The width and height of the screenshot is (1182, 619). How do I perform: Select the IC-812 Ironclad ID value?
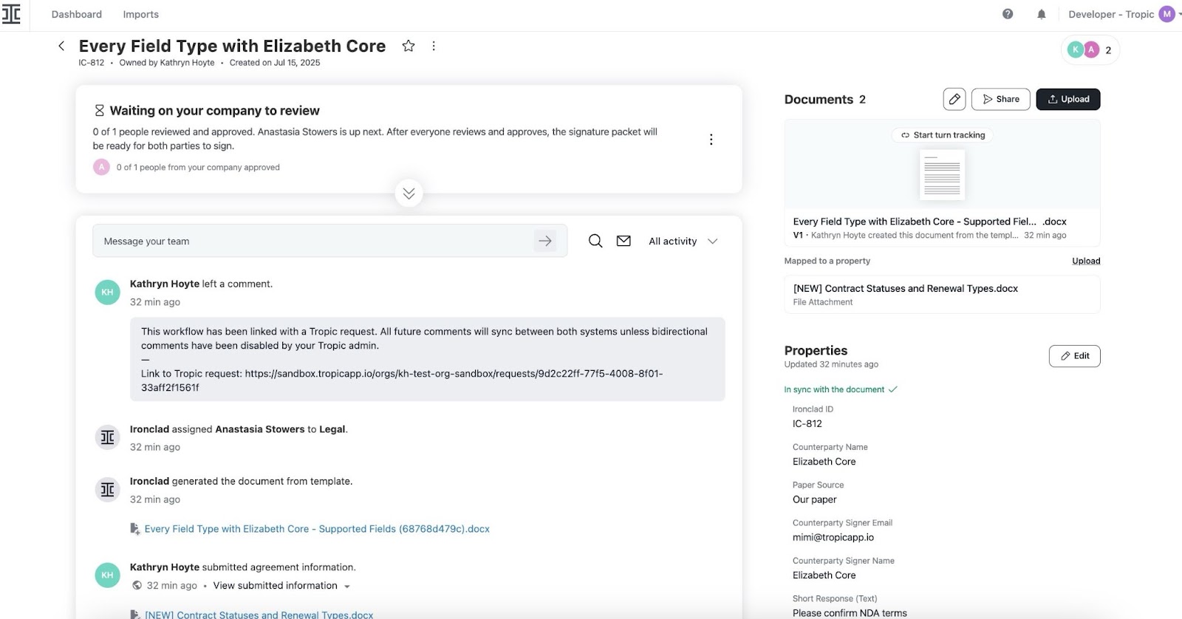(807, 424)
